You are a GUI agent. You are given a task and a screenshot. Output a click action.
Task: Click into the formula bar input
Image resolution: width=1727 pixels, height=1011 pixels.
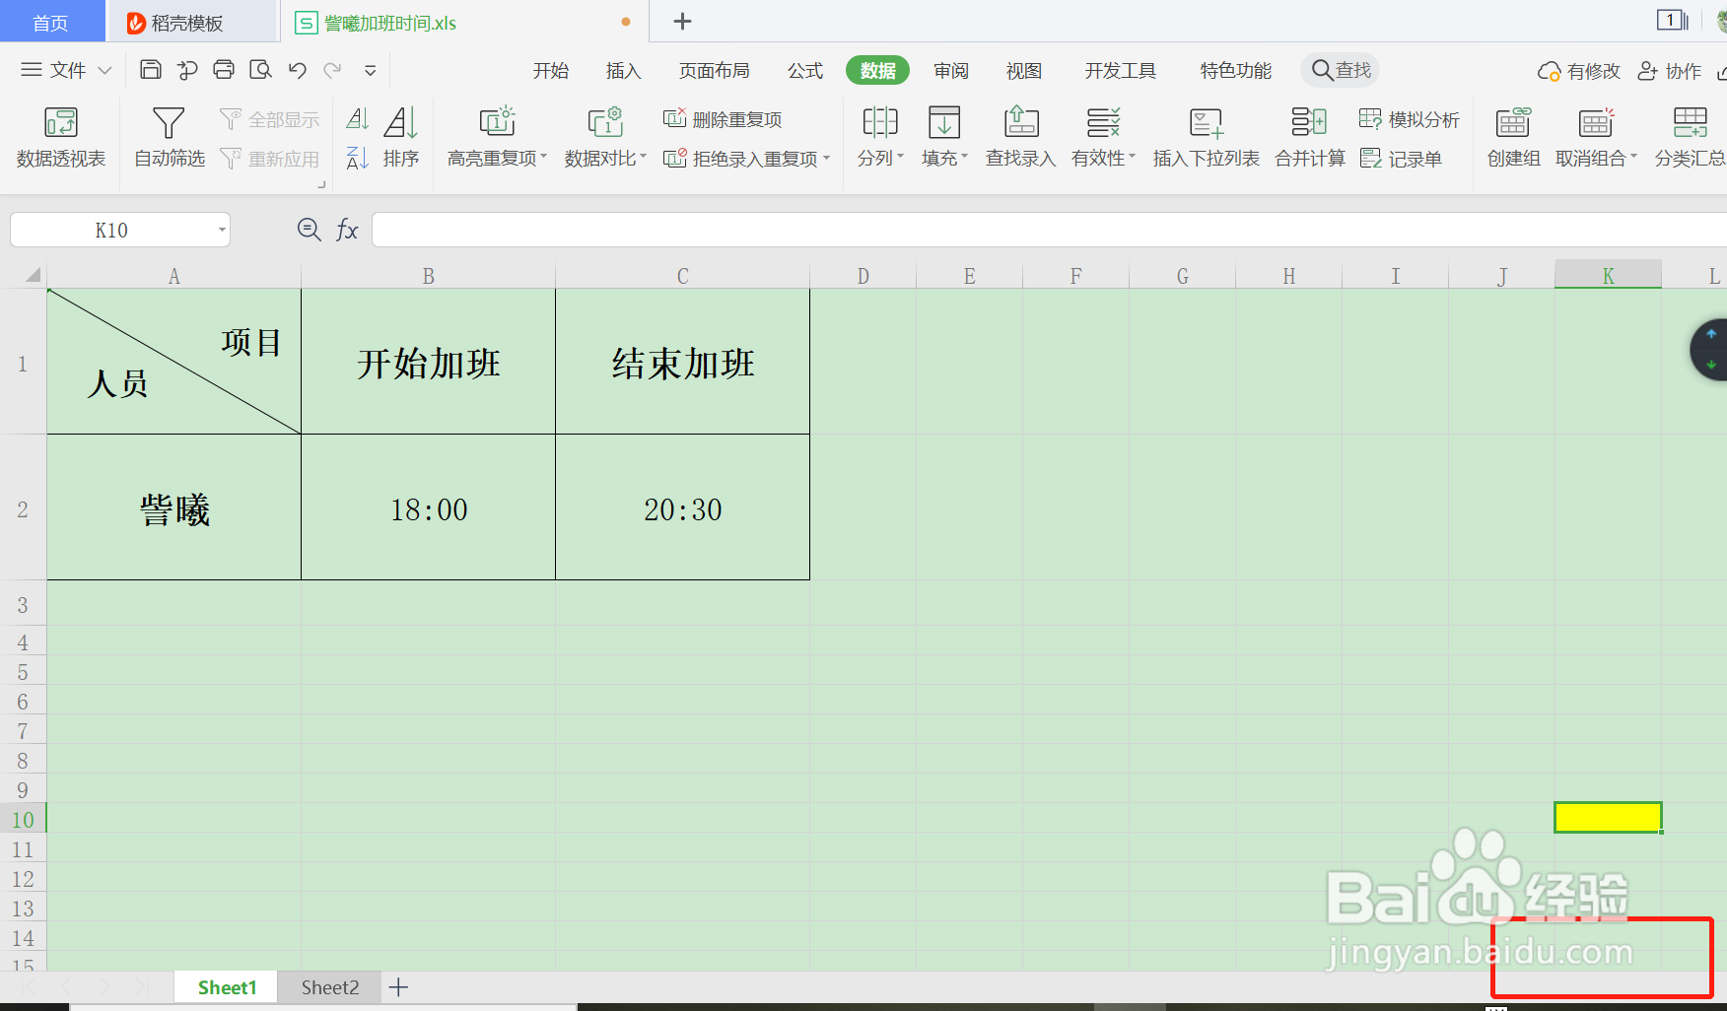click(x=1049, y=230)
